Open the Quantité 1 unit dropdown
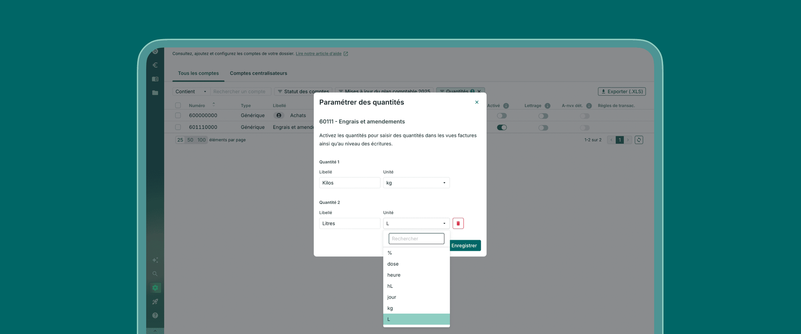801x334 pixels. 416,183
